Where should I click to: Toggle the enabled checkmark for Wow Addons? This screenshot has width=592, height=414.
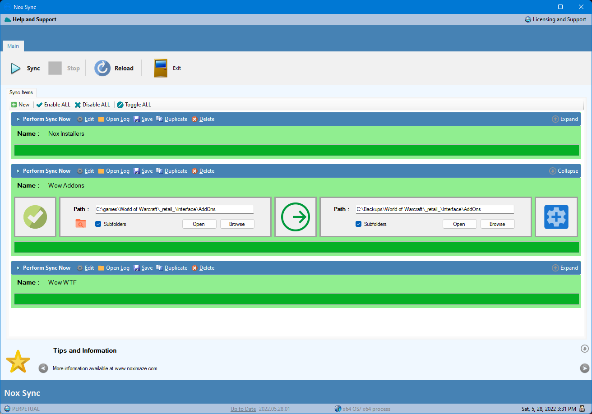pyautogui.click(x=35, y=217)
